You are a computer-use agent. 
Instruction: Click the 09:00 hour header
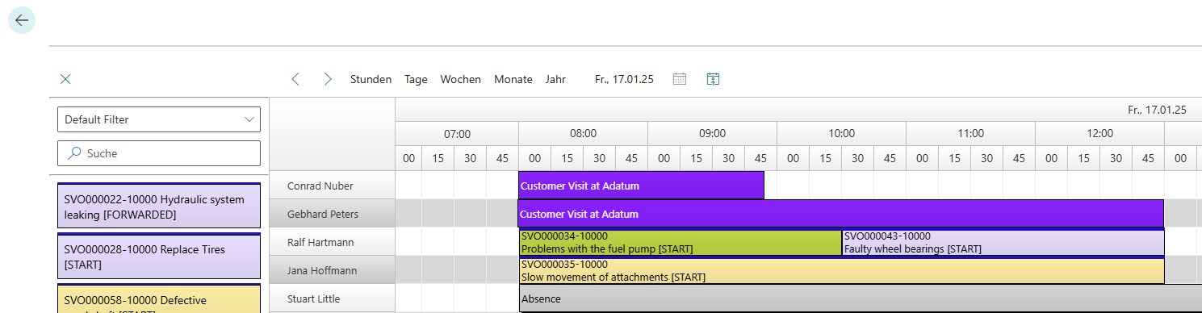click(712, 134)
